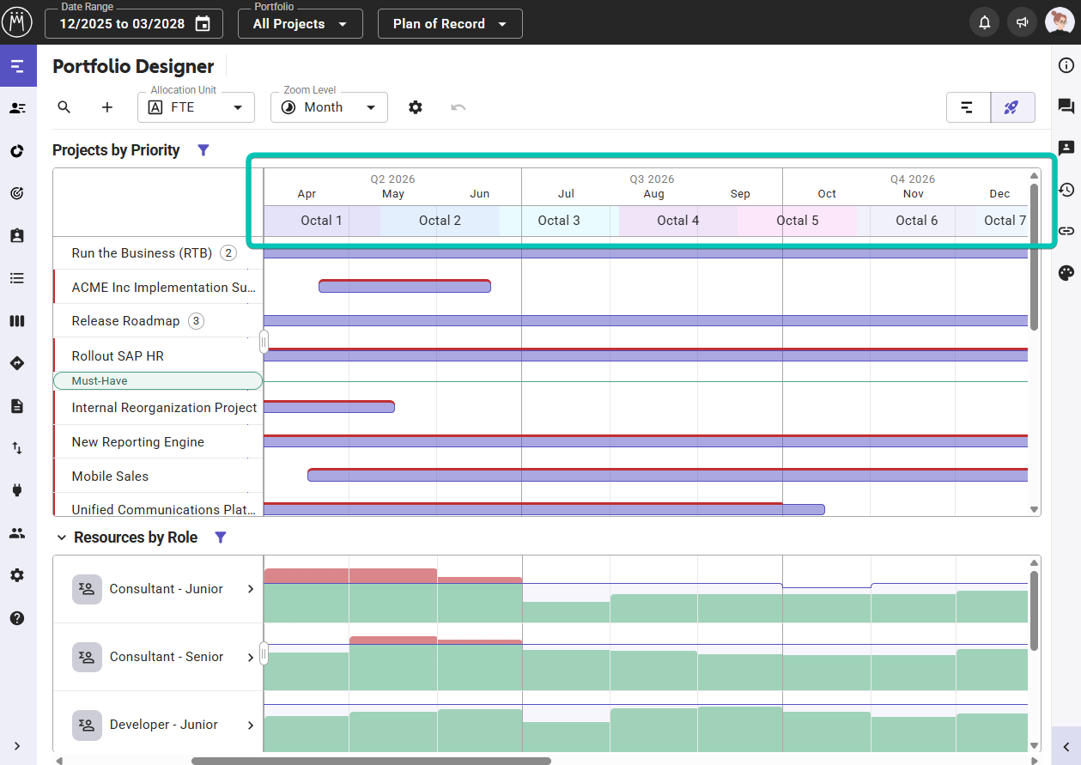Screen dimensions: 1081x765
Task: Open the link icon in right sidebar
Action: [1066, 231]
